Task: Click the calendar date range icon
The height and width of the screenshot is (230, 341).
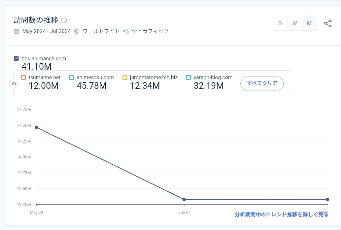Action: (x=16, y=31)
